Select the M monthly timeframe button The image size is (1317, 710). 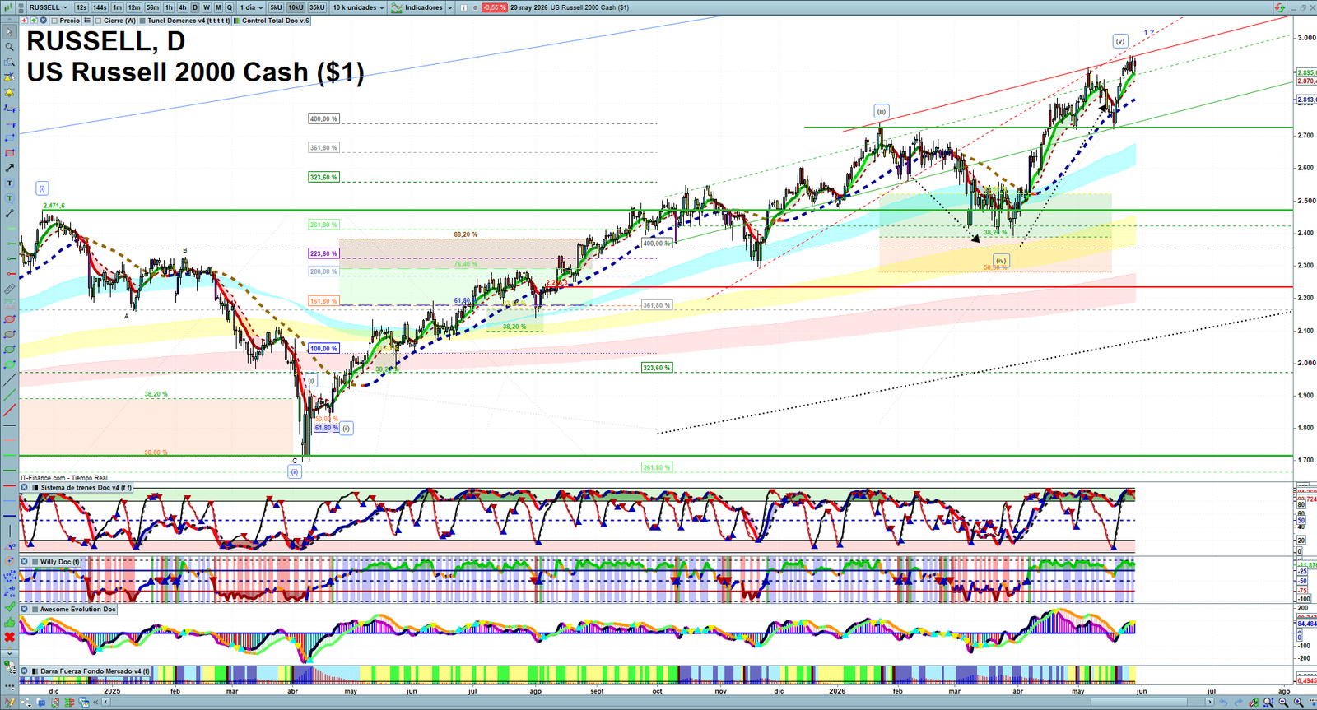pos(218,7)
